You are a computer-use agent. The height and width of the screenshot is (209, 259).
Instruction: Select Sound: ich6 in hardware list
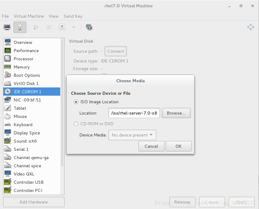(32, 141)
